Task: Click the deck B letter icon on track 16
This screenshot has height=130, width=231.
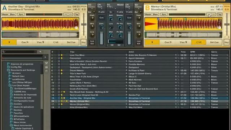Action: click(62, 101)
